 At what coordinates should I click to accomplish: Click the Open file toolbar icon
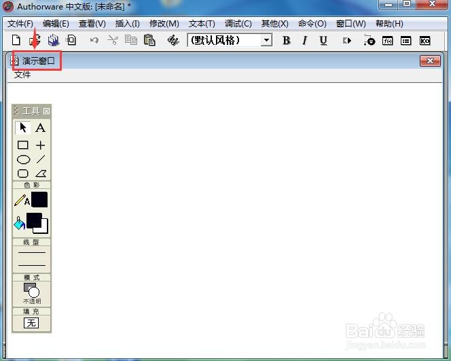35,40
